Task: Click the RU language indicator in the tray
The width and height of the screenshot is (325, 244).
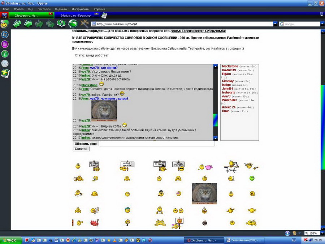Action: pos(294,240)
